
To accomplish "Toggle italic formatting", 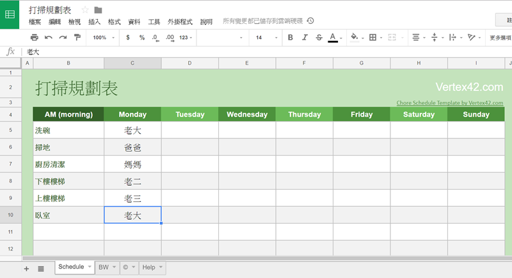I will click(305, 38).
